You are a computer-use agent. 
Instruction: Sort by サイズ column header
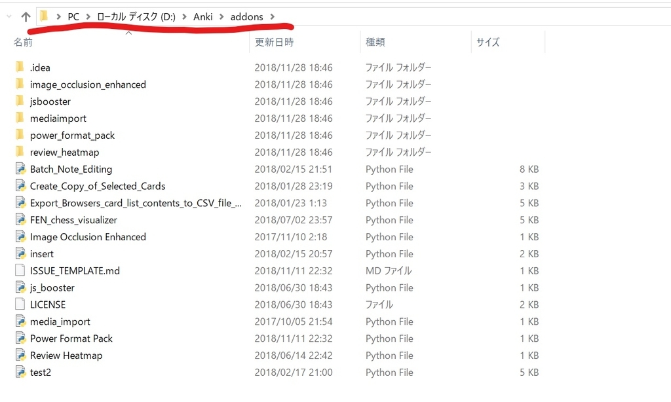tap(488, 42)
